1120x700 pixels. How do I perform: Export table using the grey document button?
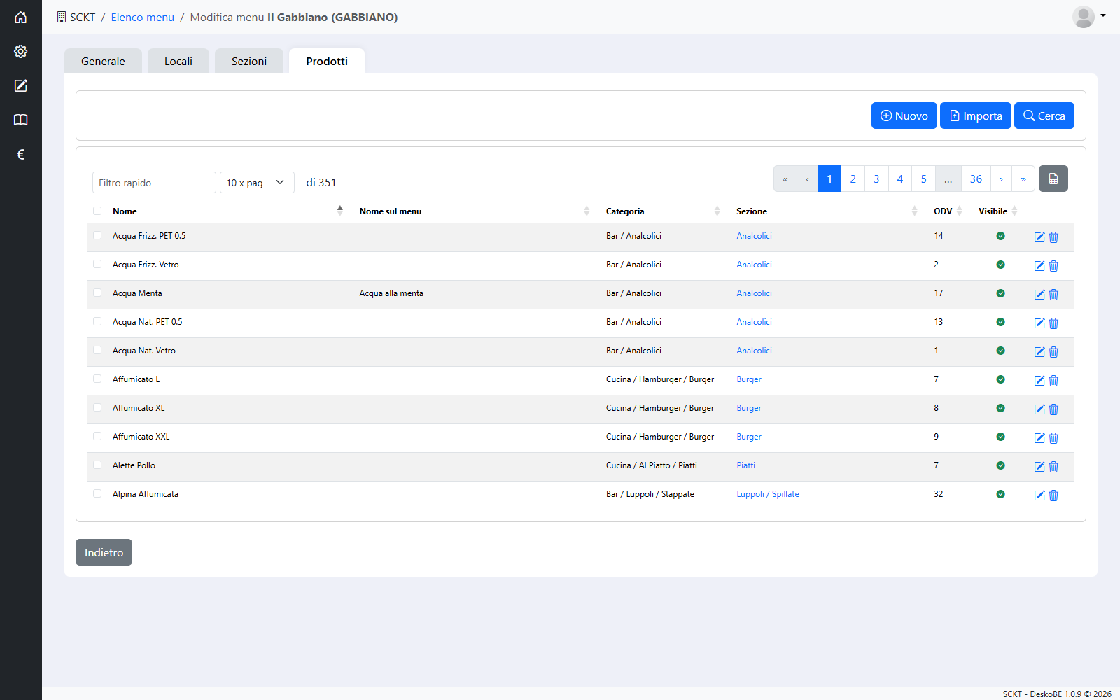1053,178
